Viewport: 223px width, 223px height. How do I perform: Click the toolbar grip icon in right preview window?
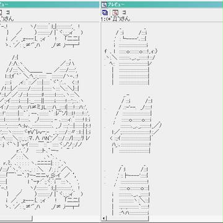(x=124, y=12)
